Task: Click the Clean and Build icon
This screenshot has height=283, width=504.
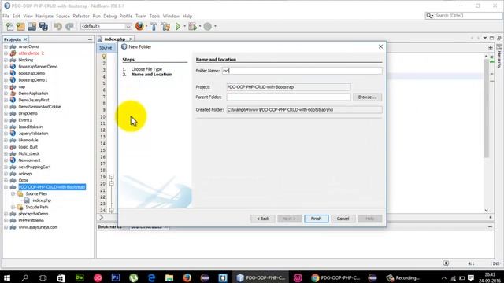Action: (165, 26)
